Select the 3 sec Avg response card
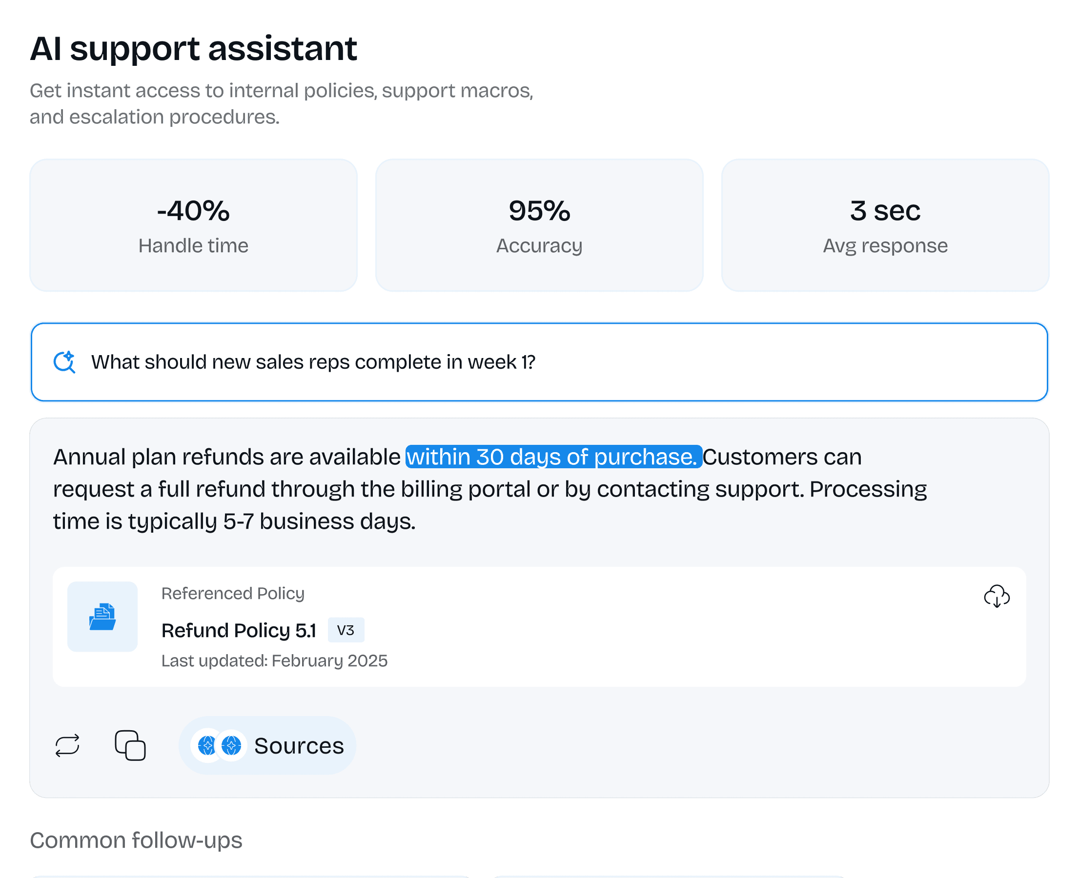The image size is (1079, 878). (x=885, y=225)
